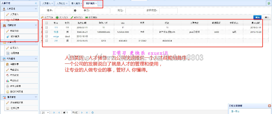The width and height of the screenshot is (272, 114).
Task: Collapse the 人员管理 section chevron
Action: 36,9
